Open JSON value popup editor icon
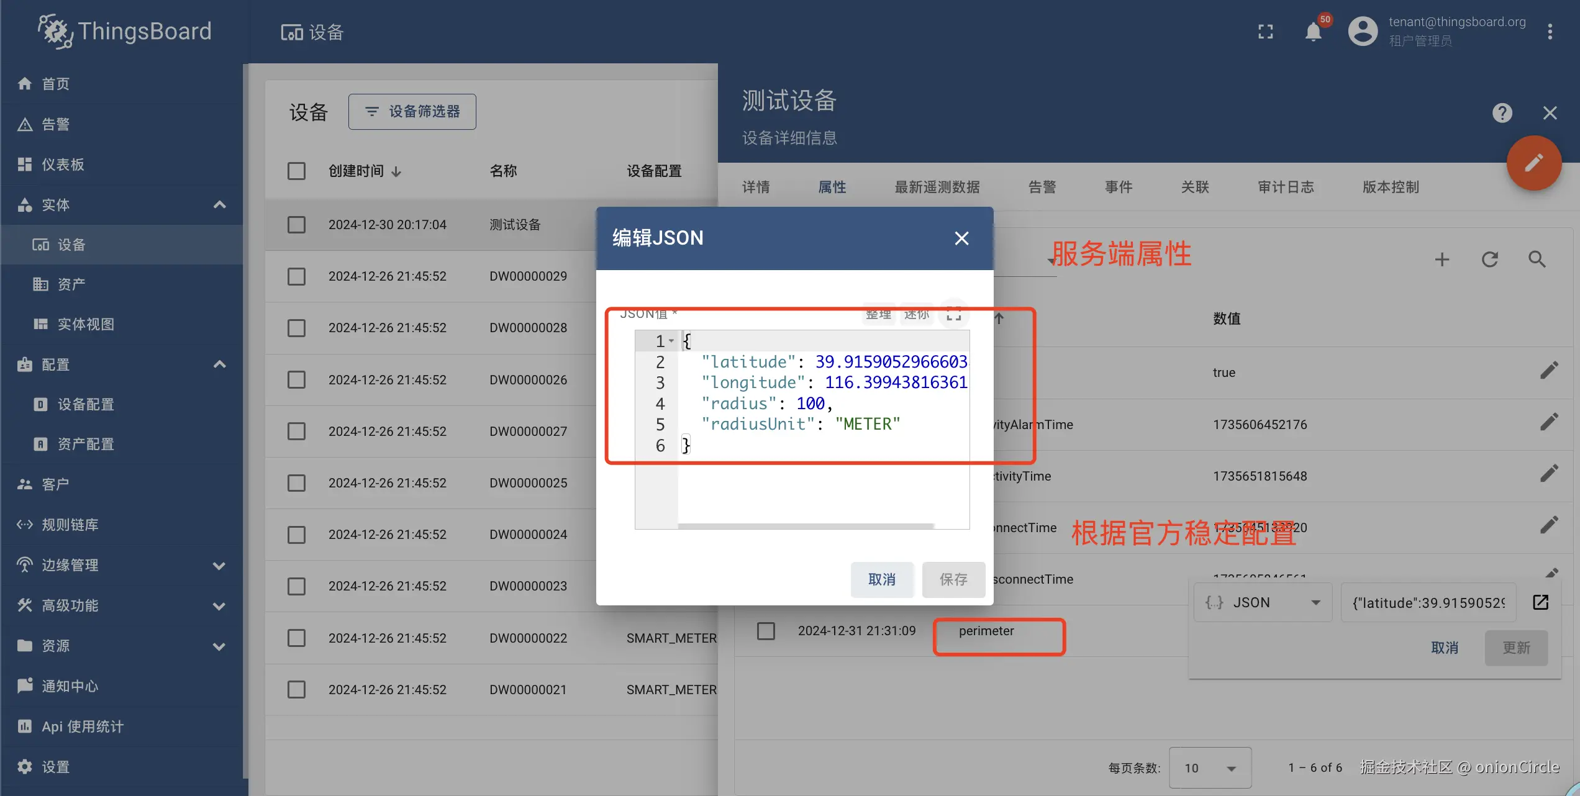 [1540, 602]
